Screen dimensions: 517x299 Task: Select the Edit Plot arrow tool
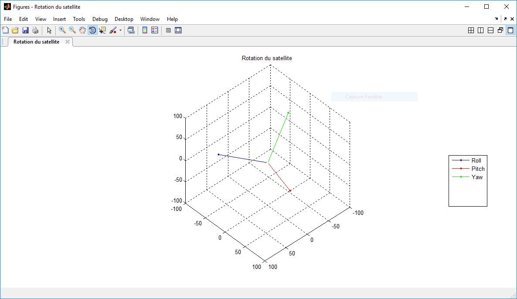pos(49,31)
